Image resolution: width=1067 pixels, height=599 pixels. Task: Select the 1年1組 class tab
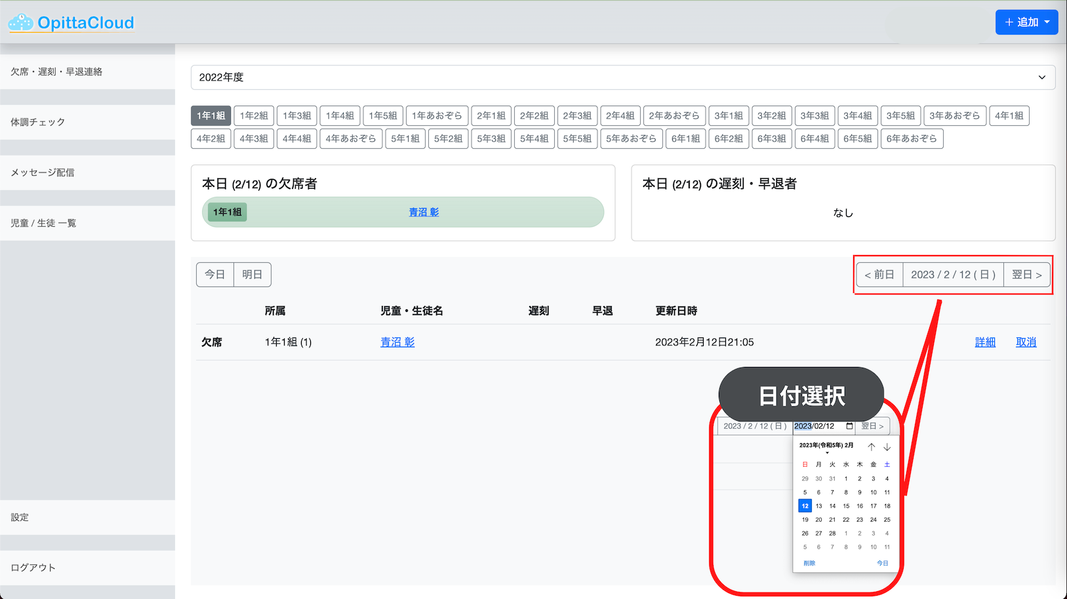click(211, 115)
